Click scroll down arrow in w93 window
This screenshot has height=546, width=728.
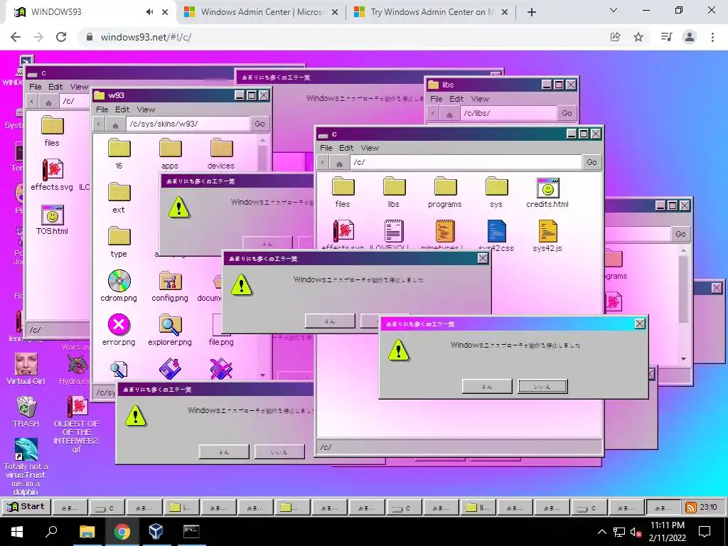[x=263, y=375]
